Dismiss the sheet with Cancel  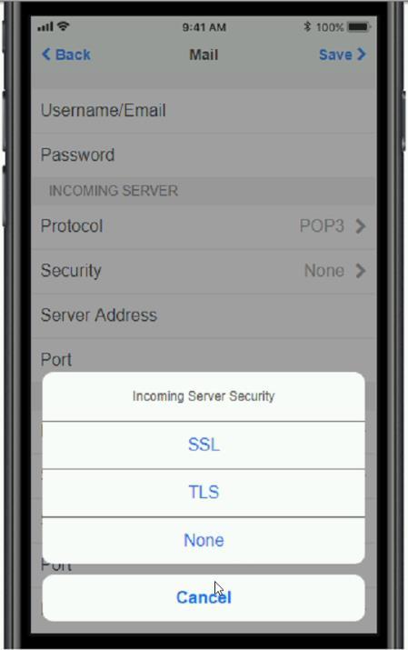point(204,597)
